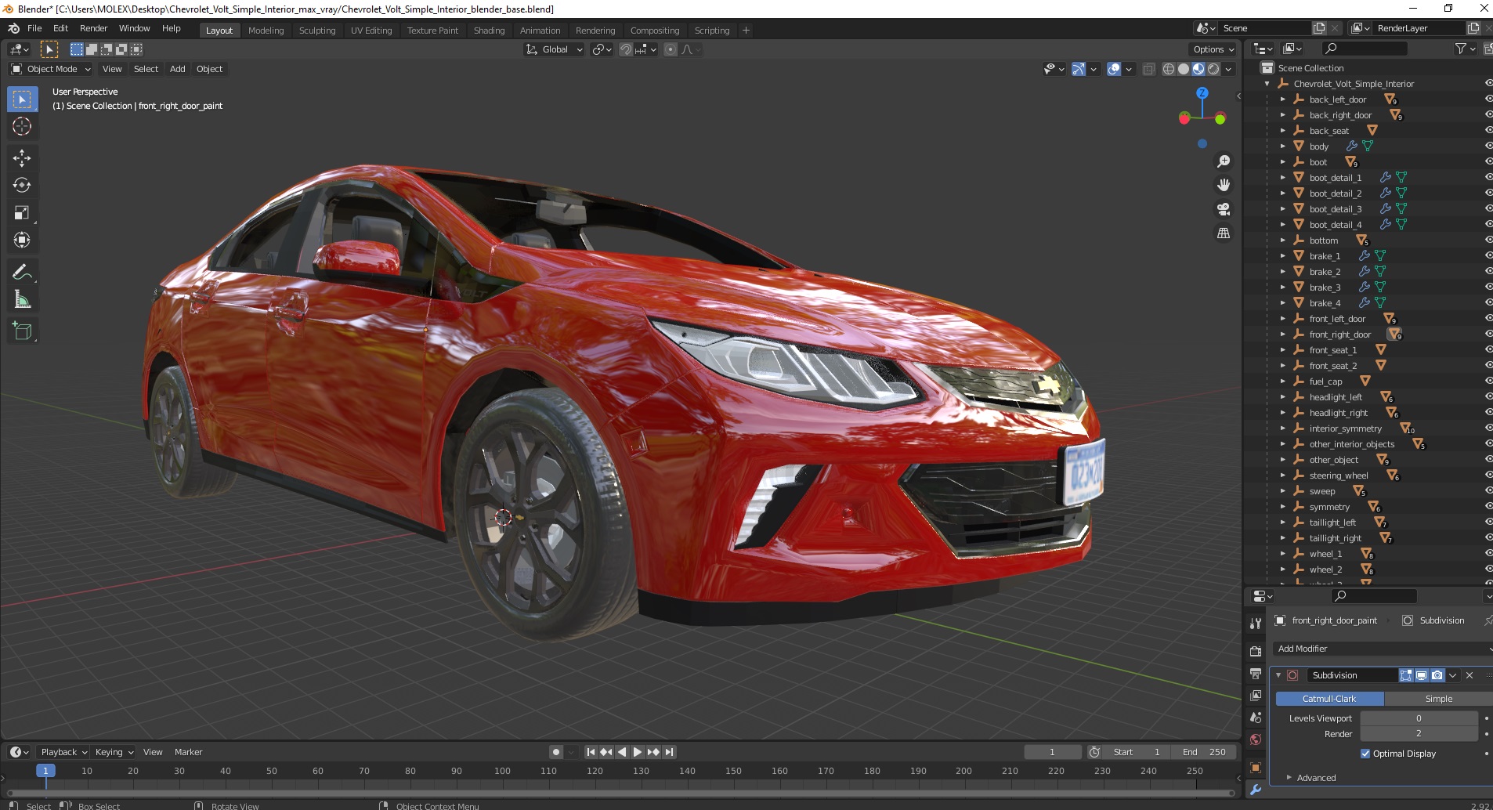Open the Object properties tab

pyautogui.click(x=1256, y=768)
